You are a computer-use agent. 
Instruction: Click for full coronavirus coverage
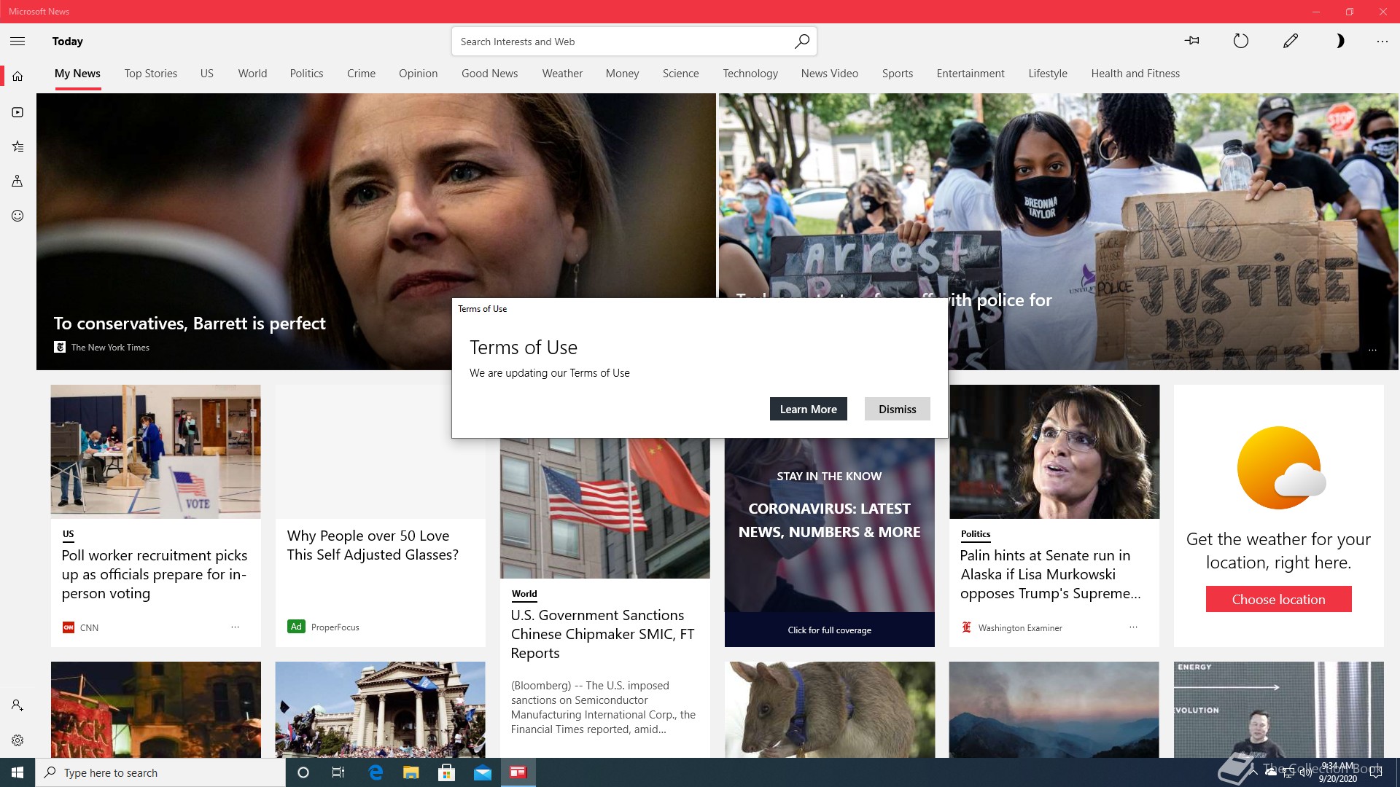tap(829, 630)
